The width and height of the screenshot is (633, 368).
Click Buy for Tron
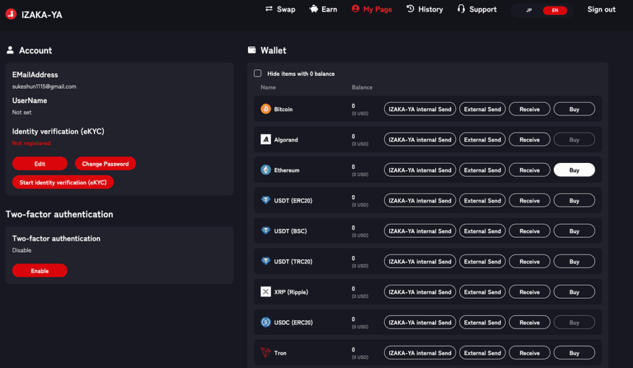point(574,353)
